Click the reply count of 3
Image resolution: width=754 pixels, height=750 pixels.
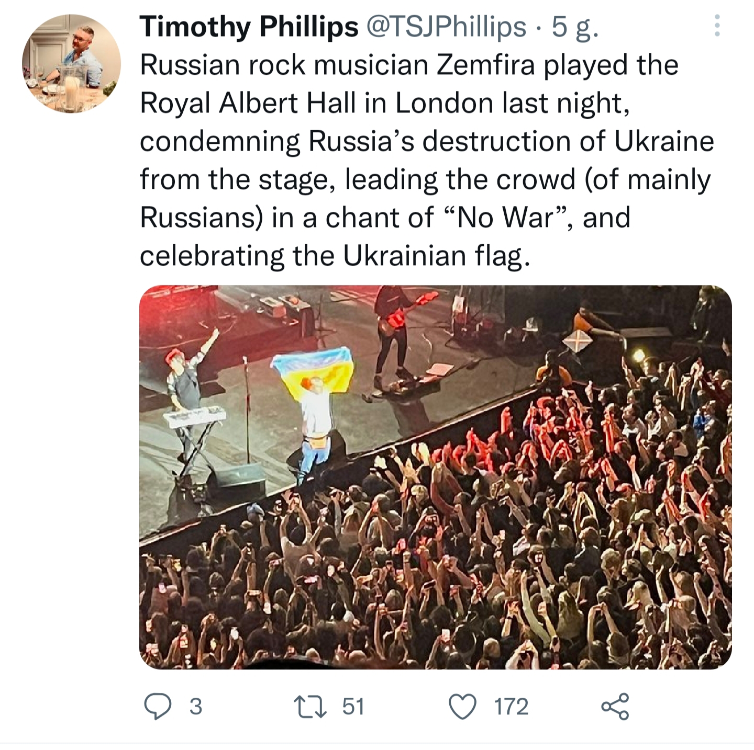pyautogui.click(x=196, y=707)
